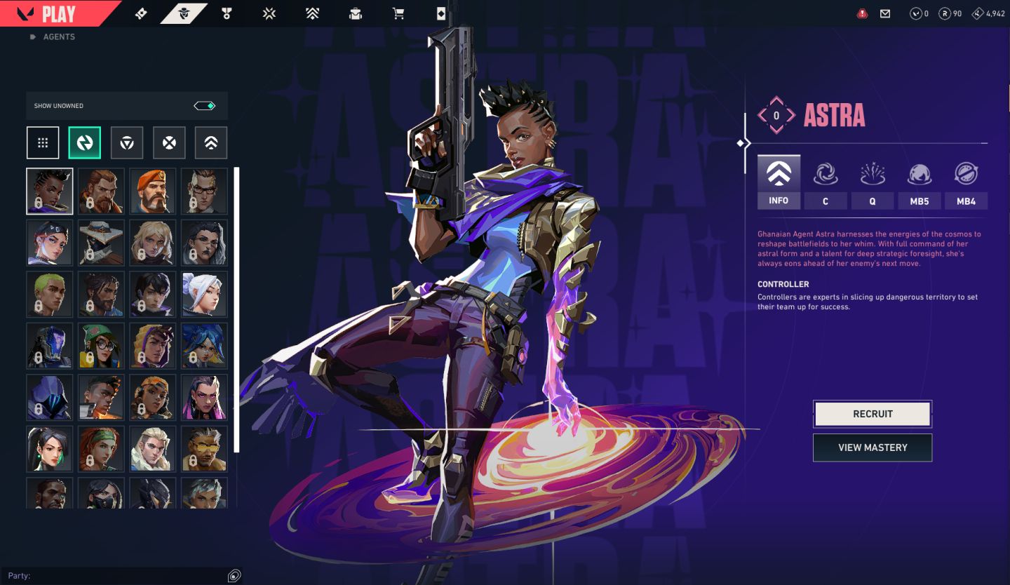Click the AGENTS breadcrumb label

click(x=59, y=36)
